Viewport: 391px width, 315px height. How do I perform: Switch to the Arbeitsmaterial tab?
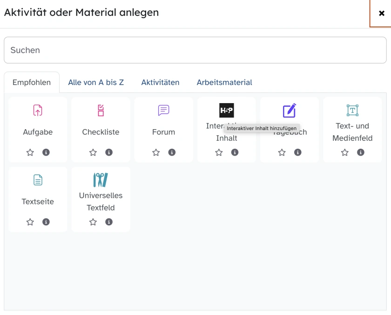224,82
